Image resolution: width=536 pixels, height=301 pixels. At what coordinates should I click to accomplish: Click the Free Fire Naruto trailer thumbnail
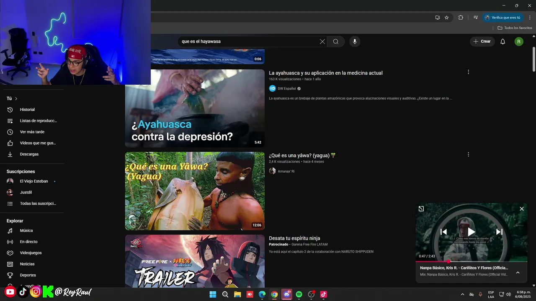point(195,261)
